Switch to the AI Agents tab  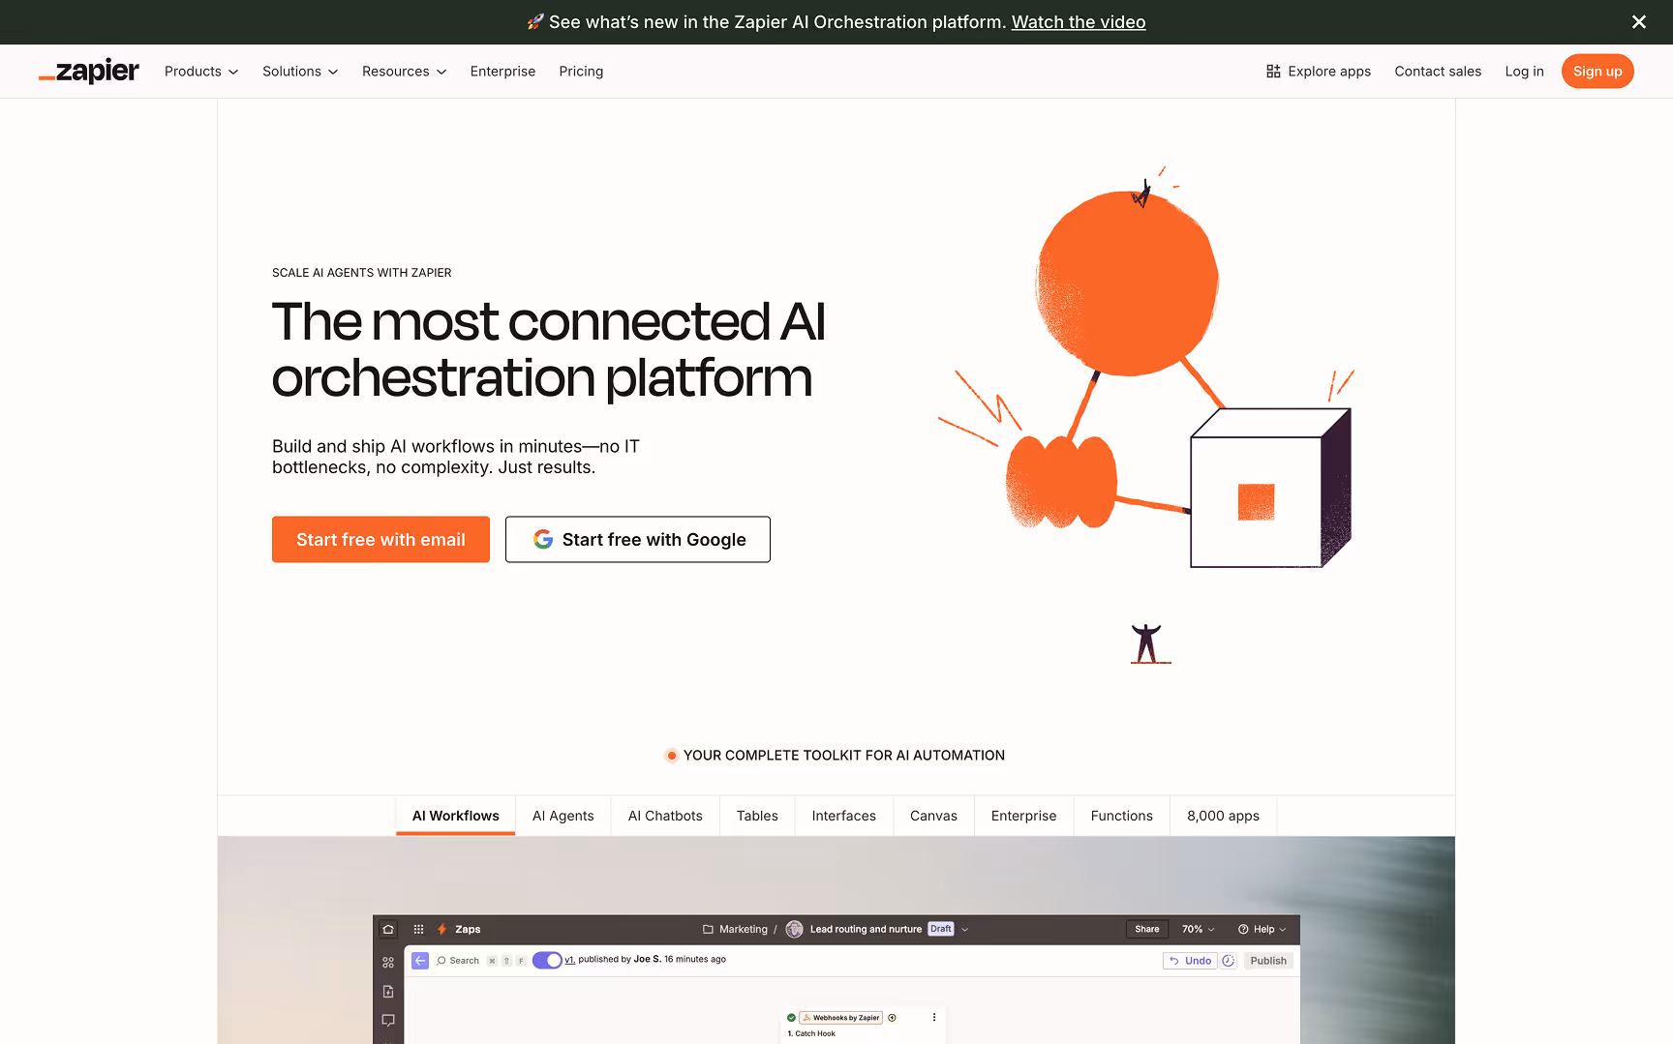(x=563, y=816)
